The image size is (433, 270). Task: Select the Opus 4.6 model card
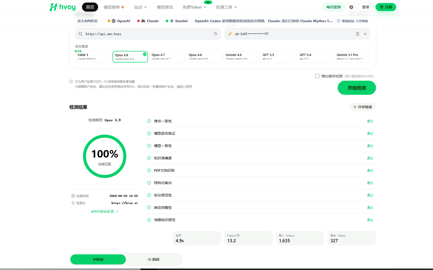[204, 57]
